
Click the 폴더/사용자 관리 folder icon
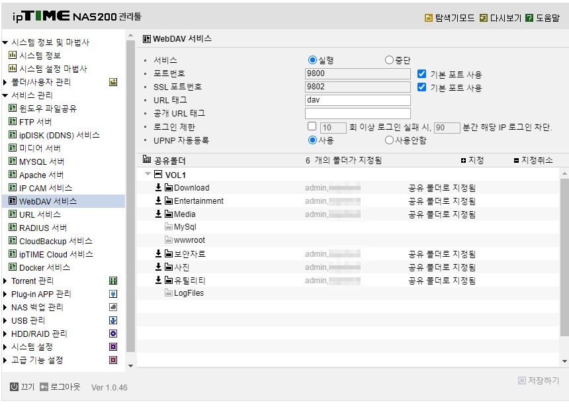(113, 82)
